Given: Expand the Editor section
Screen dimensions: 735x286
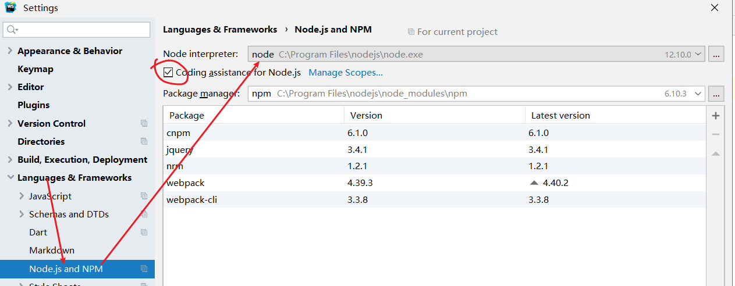Looking at the screenshot, I should click(10, 87).
